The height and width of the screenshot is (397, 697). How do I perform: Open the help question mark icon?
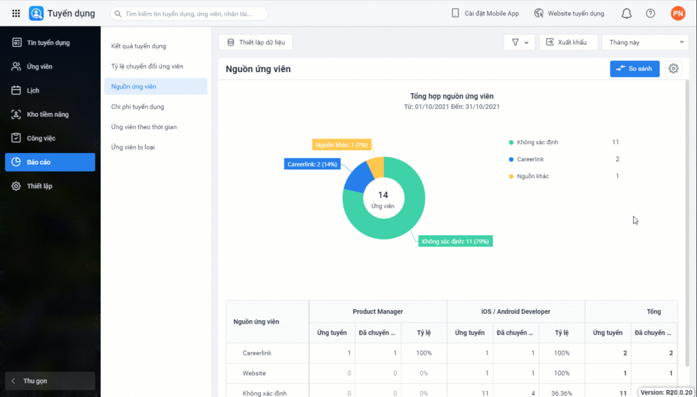650,14
